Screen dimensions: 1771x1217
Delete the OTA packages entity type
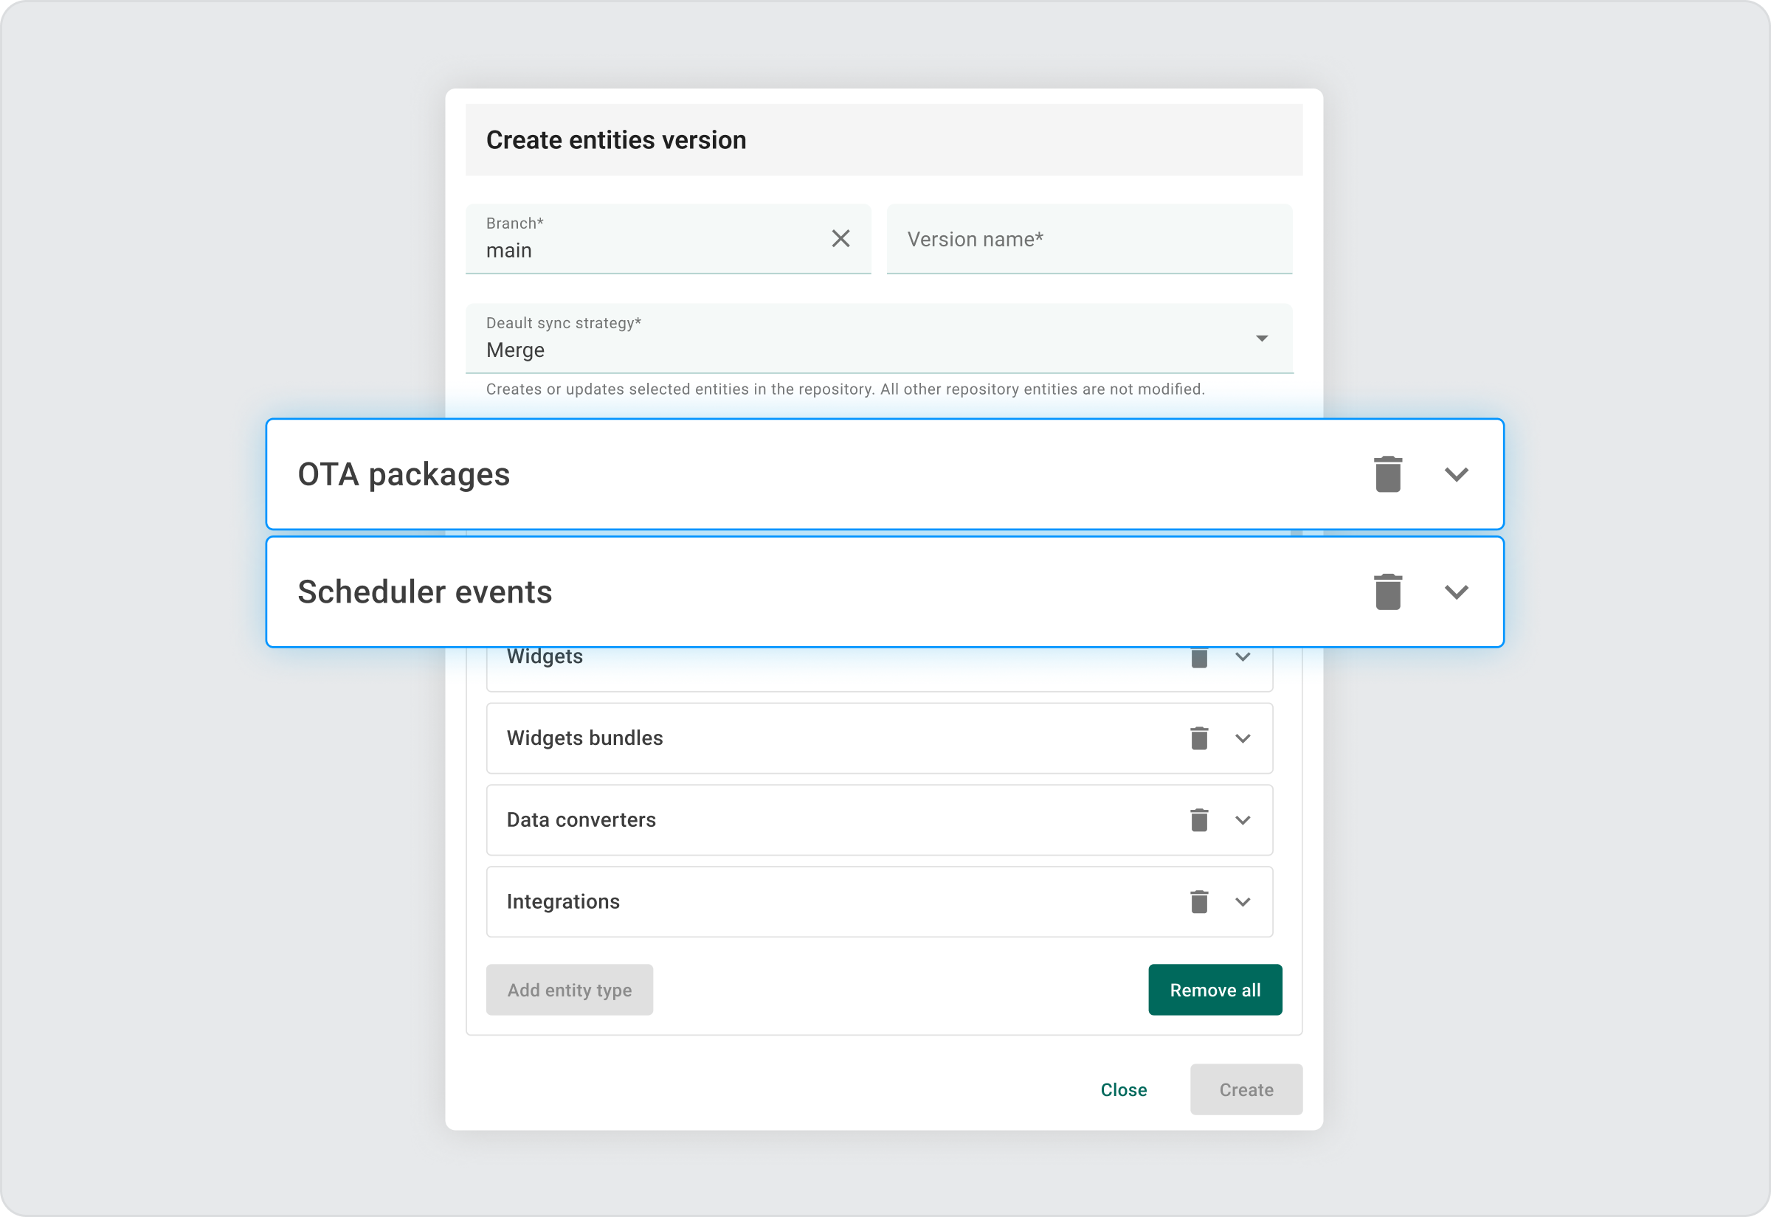coord(1387,474)
